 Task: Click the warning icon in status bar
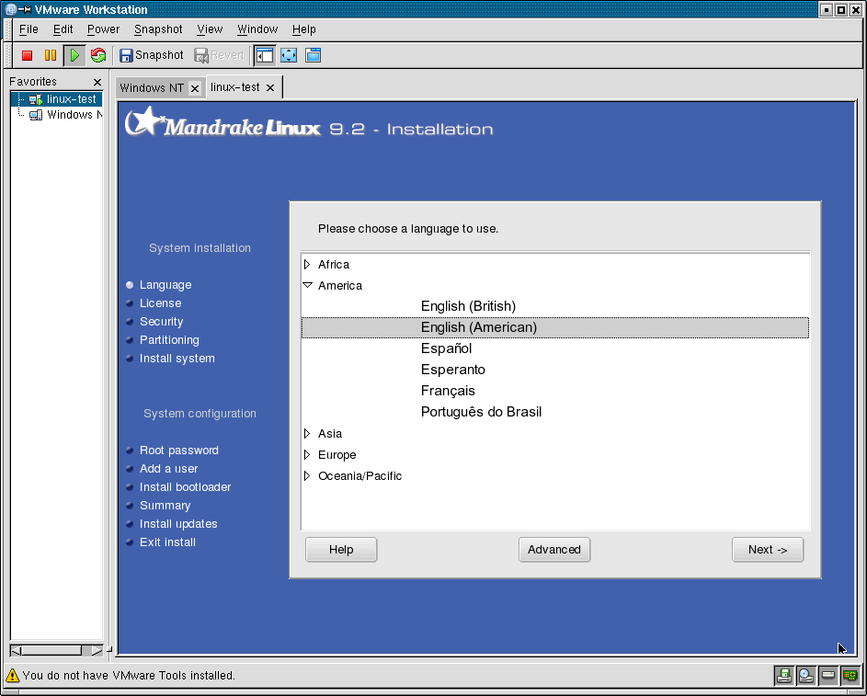(x=12, y=675)
